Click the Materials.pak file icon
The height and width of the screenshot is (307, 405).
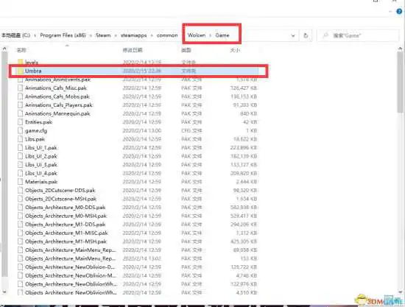[21, 182]
